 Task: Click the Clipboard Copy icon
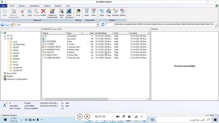click(29, 11)
